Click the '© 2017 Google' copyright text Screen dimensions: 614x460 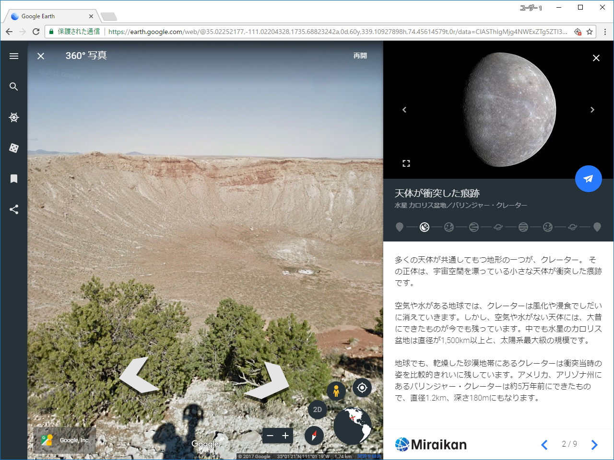254,457
